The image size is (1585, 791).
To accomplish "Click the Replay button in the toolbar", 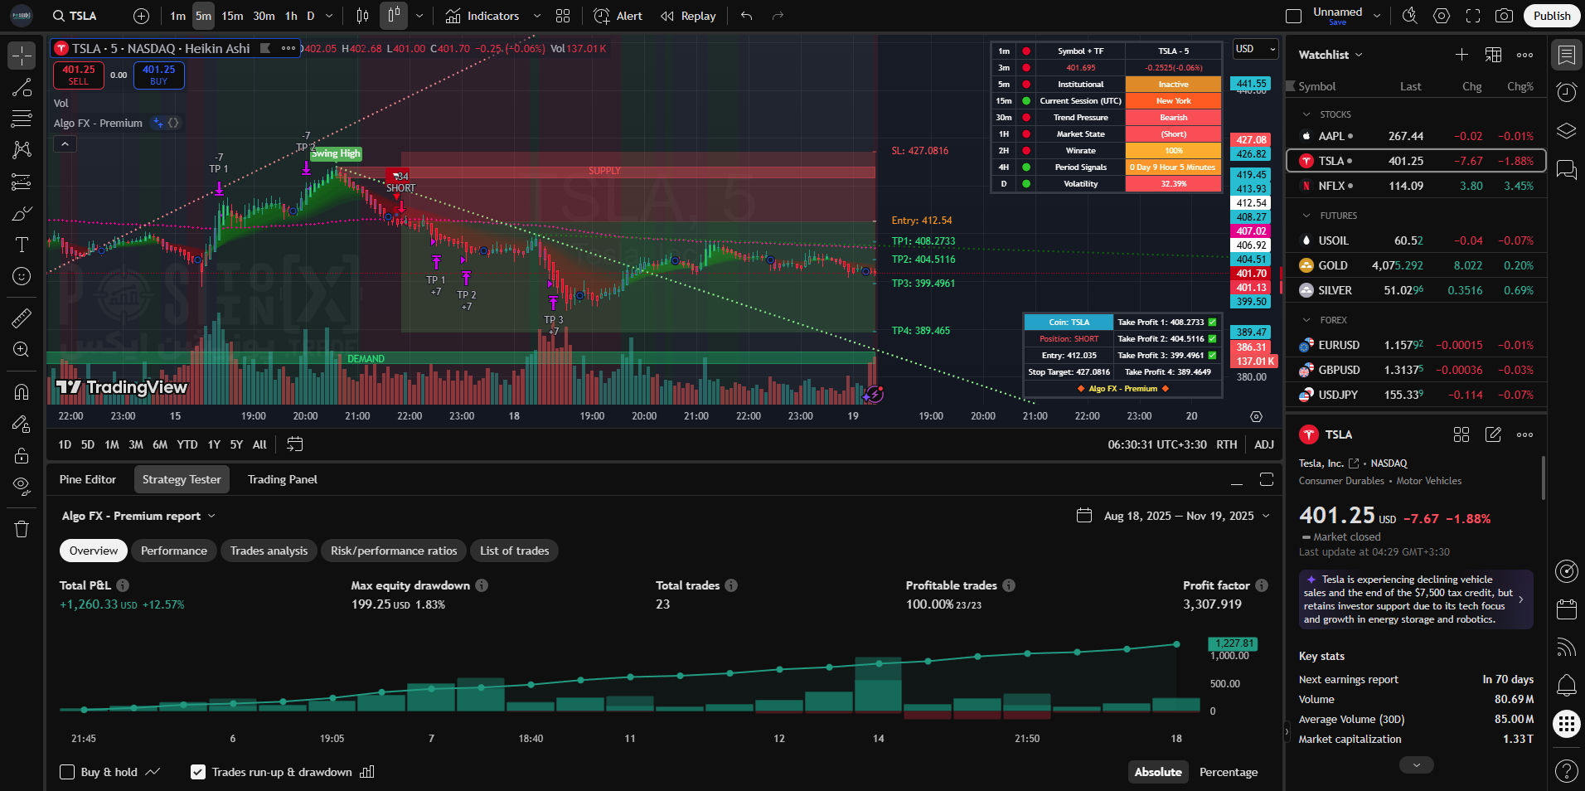I will [688, 16].
